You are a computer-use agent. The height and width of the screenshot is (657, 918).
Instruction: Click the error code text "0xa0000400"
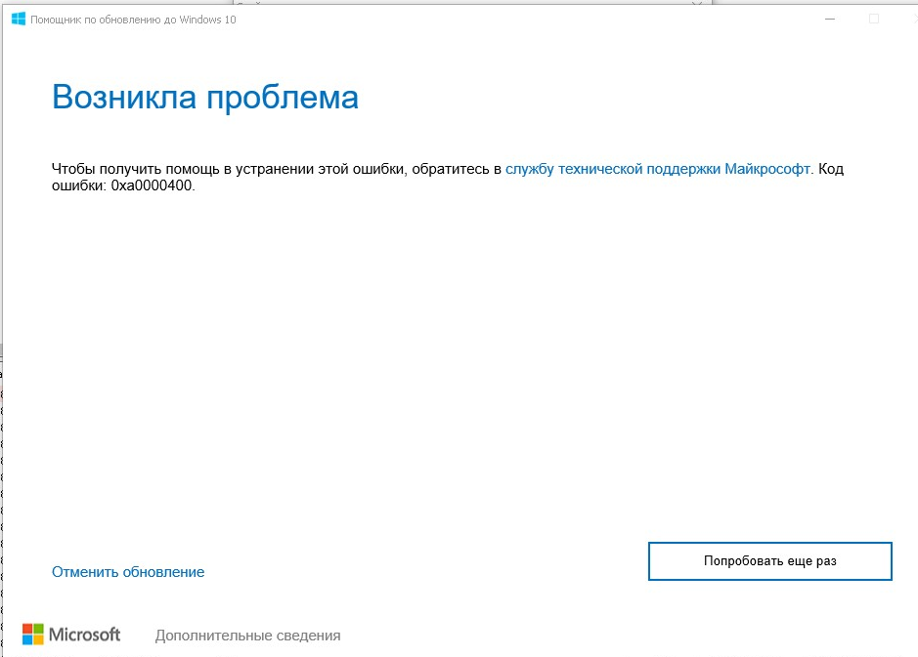coord(152,185)
